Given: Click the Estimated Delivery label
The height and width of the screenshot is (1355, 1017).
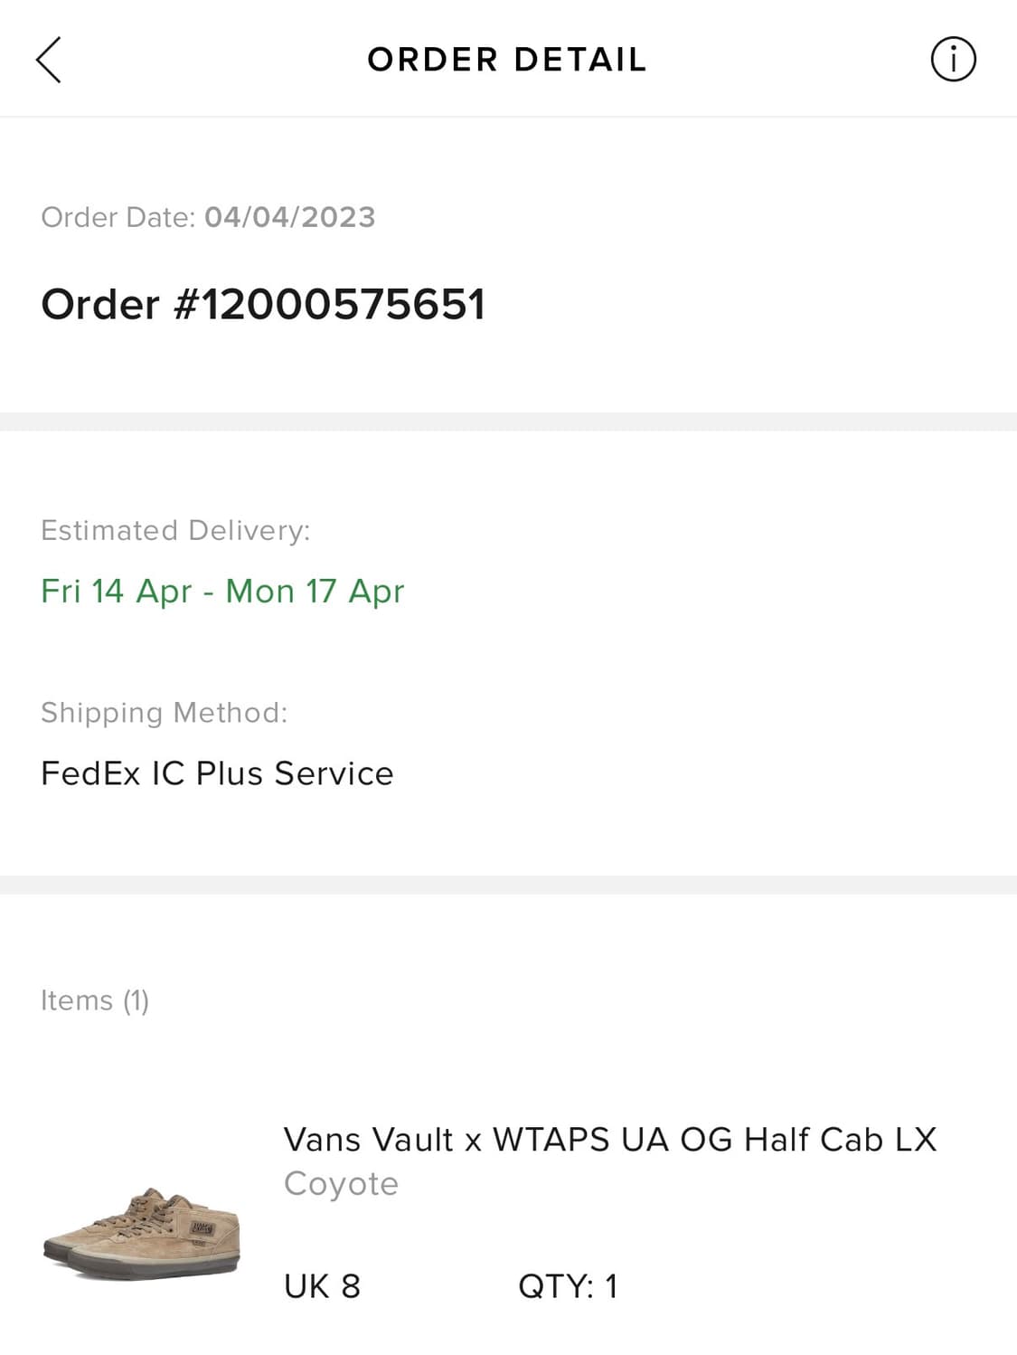Looking at the screenshot, I should (175, 530).
